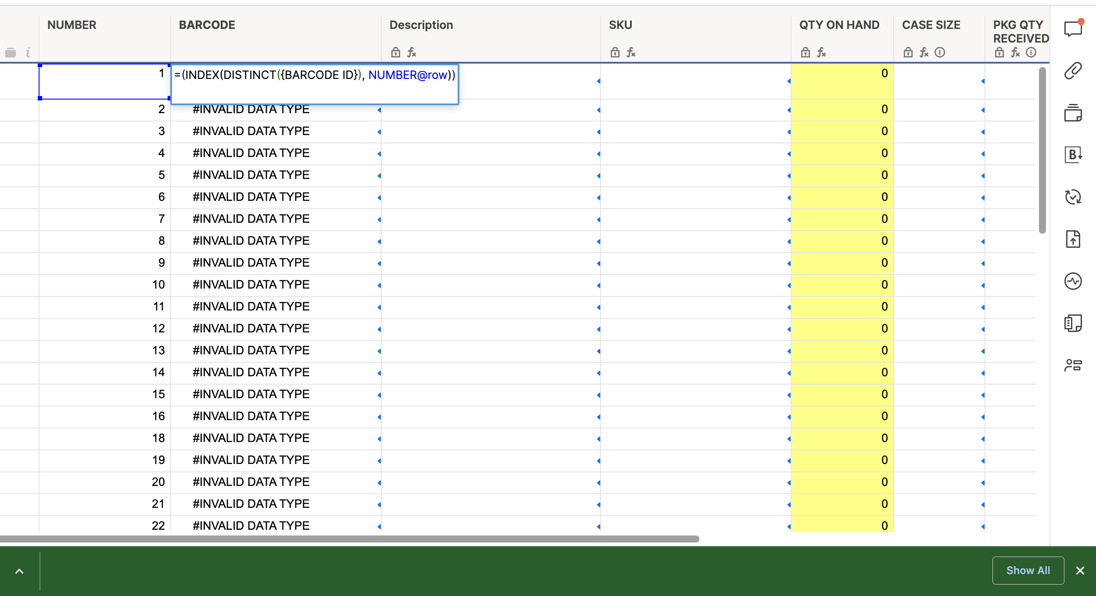1096x596 pixels.
Task: Open the Proofs panel icon
Action: click(x=1073, y=113)
